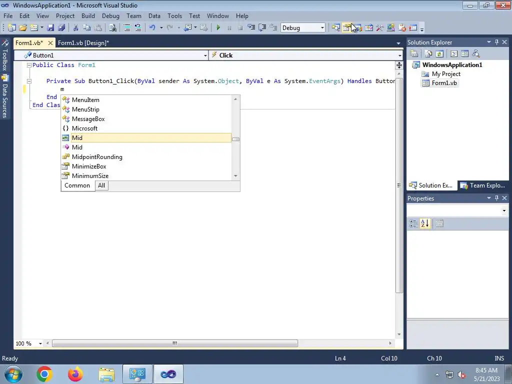Open the Debug menu

coord(110,15)
